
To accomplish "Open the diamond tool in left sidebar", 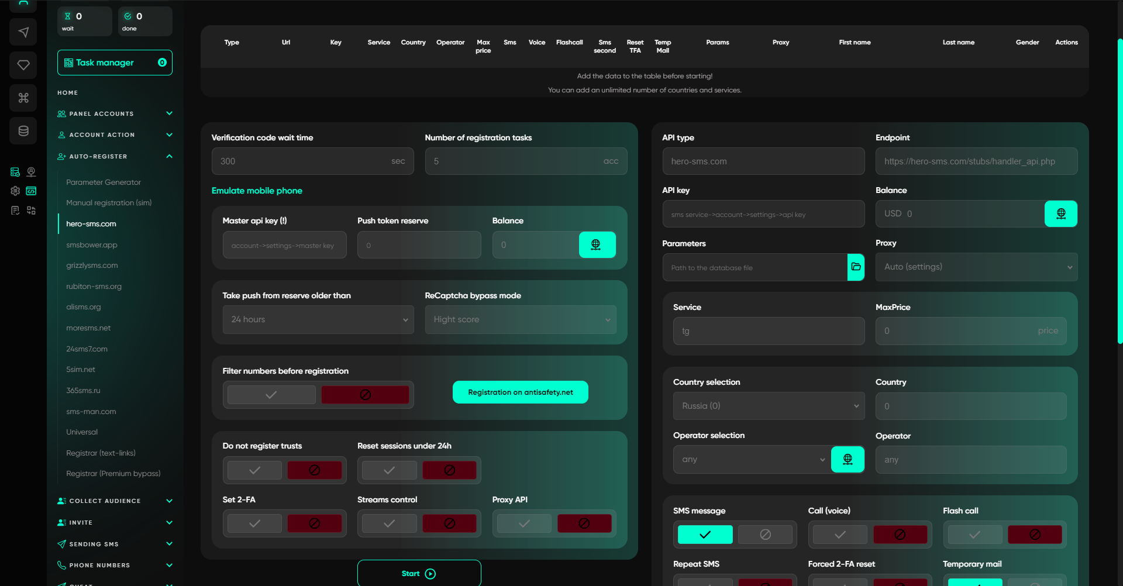I will point(23,65).
